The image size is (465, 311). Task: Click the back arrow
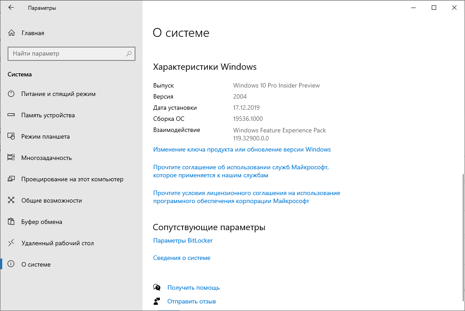click(x=12, y=8)
